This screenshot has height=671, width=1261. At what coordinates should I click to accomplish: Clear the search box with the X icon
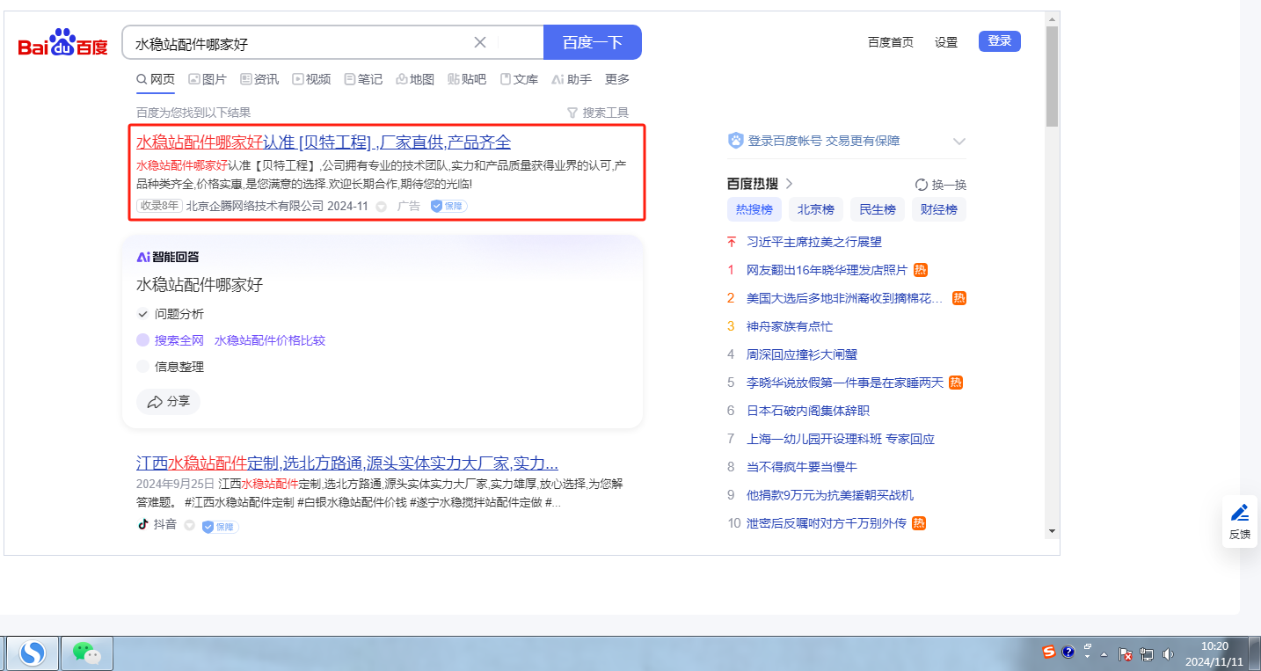(480, 42)
